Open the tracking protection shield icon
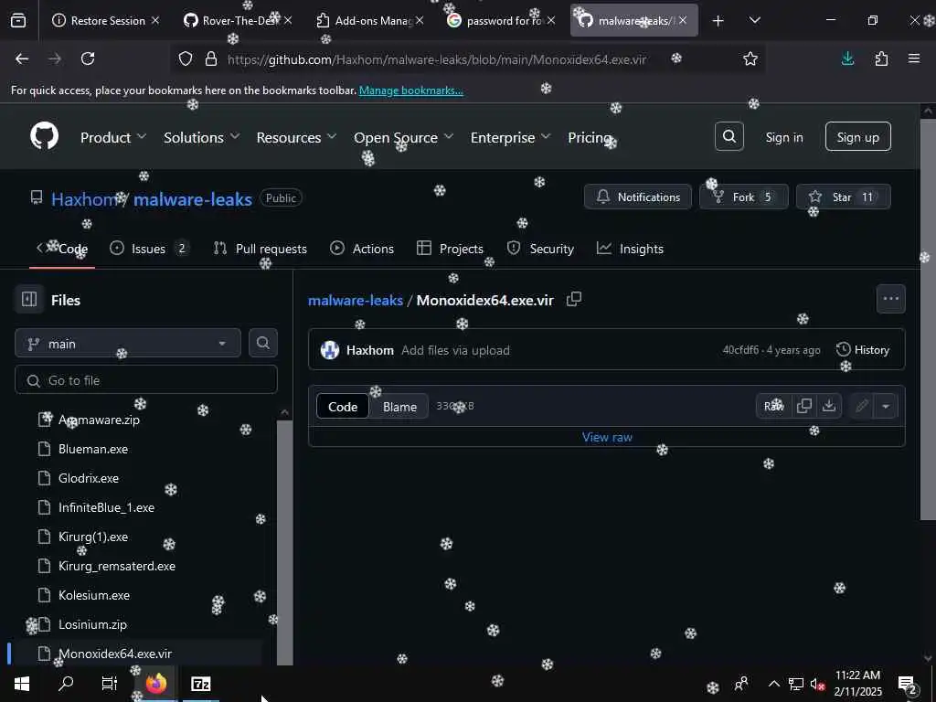This screenshot has height=702, width=936. (x=186, y=58)
